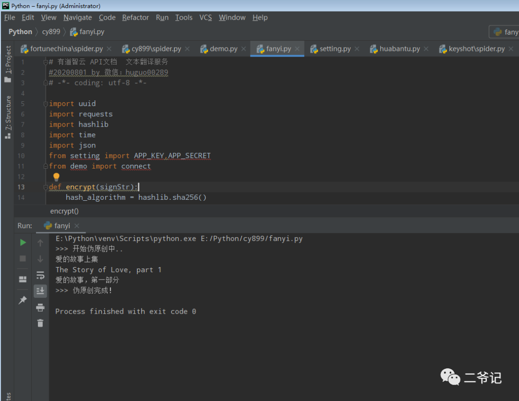
Task: Open the VCS menu
Action: [206, 18]
